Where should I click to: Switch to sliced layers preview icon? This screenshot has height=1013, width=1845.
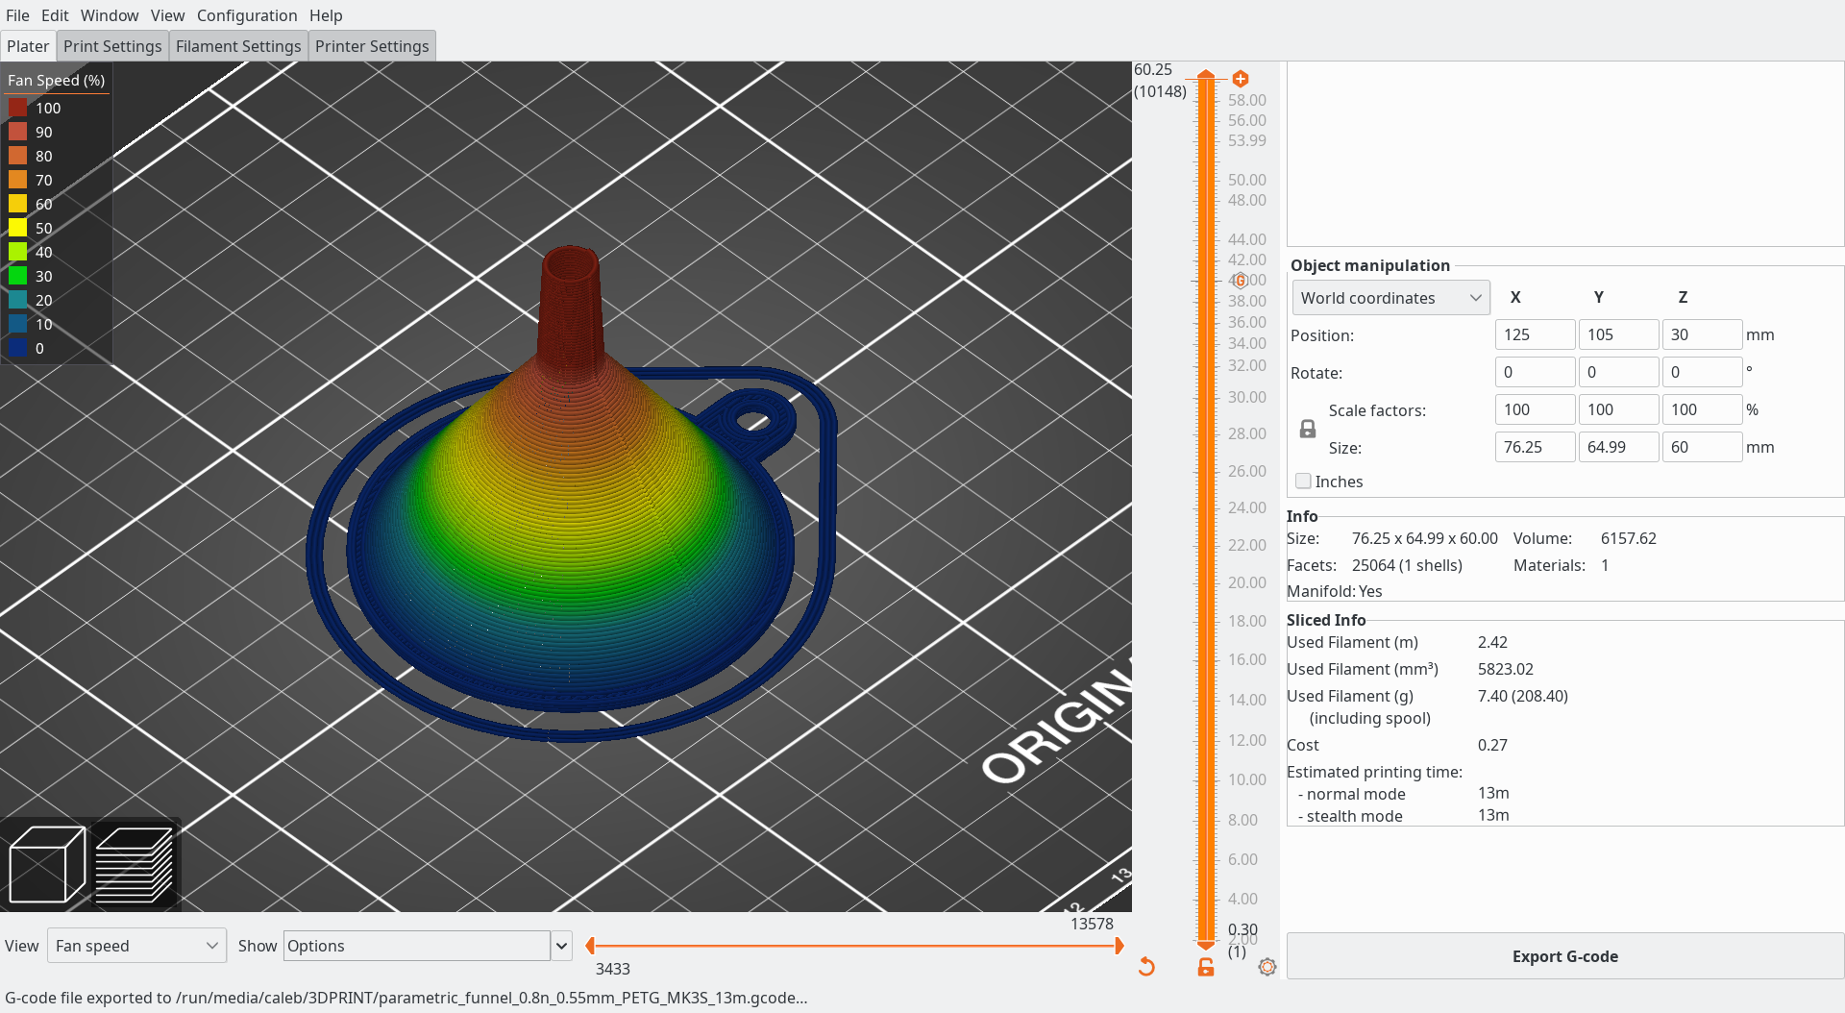(135, 864)
